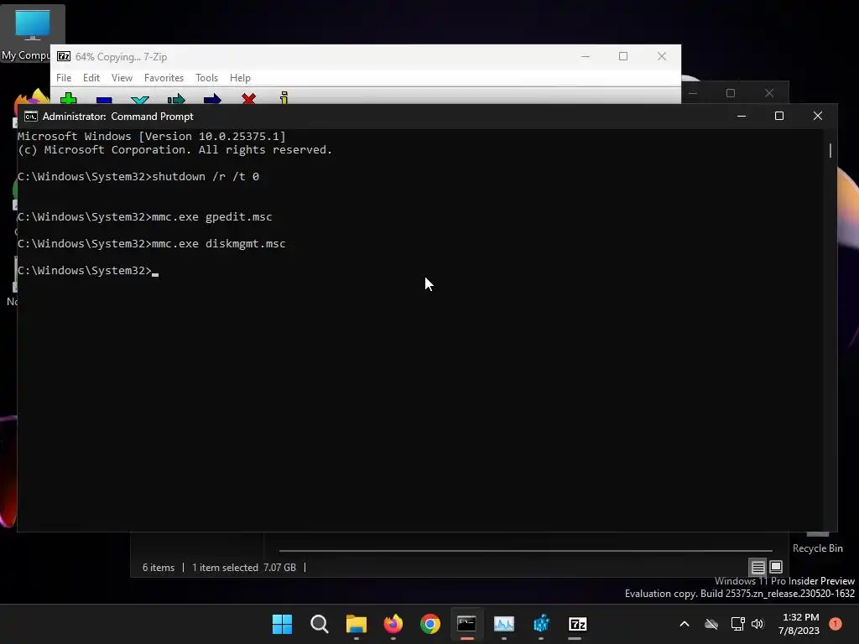The height and width of the screenshot is (644, 859).
Task: Maximize the Command Prompt window
Action: pyautogui.click(x=779, y=116)
